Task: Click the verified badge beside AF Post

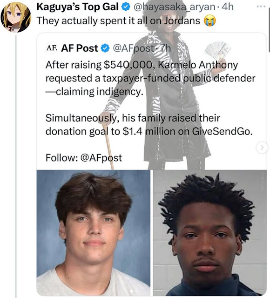Action: [105, 48]
